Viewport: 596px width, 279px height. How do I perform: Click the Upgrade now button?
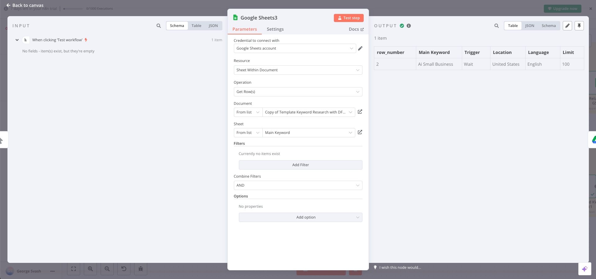coord(562,9)
